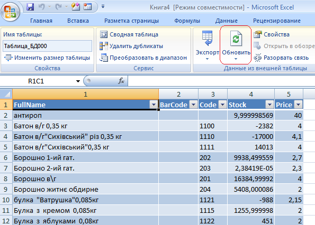Click the Redo arrow icon
Screen dimensions: 315x225
coord(59,7)
